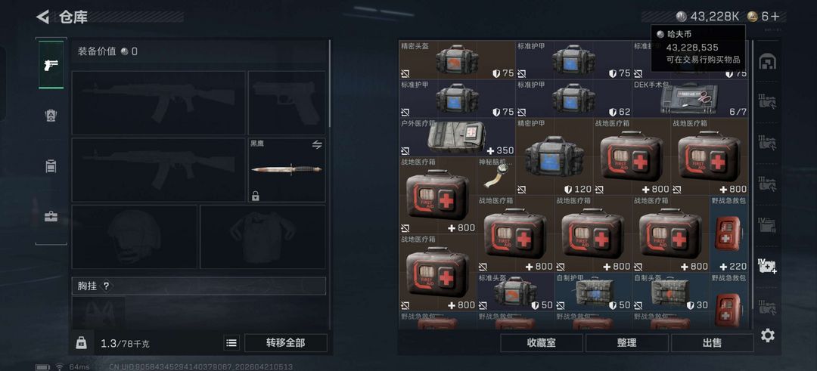The image size is (817, 371).
Task: Tap the swap arrows on 黑鹰 knife slot
Action: 317,144
